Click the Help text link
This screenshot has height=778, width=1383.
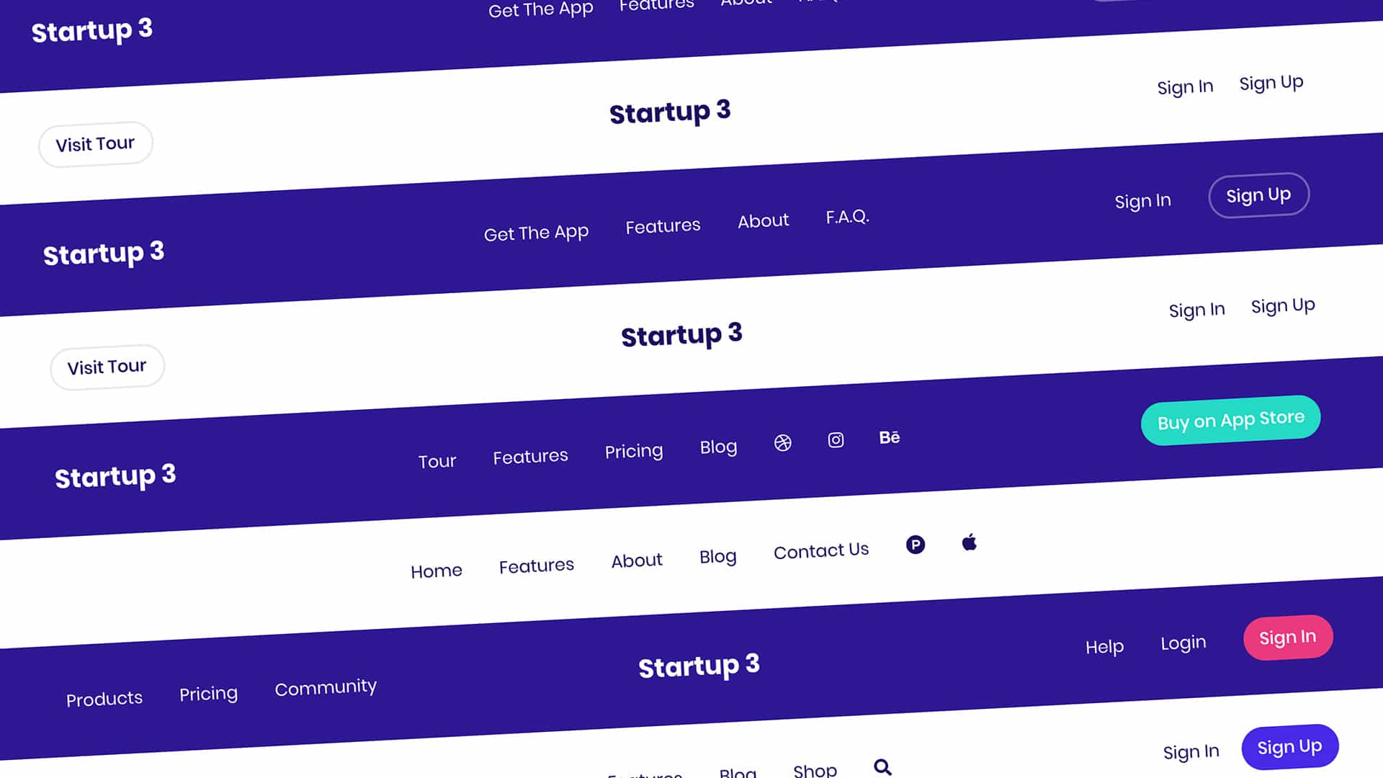pos(1104,646)
